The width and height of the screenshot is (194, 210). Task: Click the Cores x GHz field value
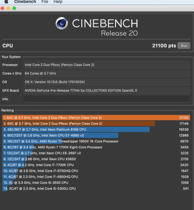coord(107,73)
